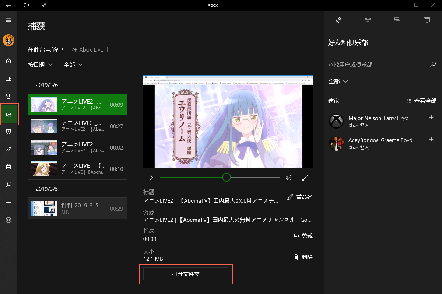The height and width of the screenshot is (294, 442).
Task: Click the name Major Nelson
Action: (x=365, y=118)
